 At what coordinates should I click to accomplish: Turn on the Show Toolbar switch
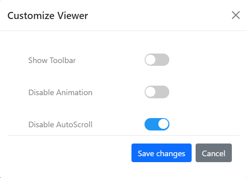coord(157,60)
